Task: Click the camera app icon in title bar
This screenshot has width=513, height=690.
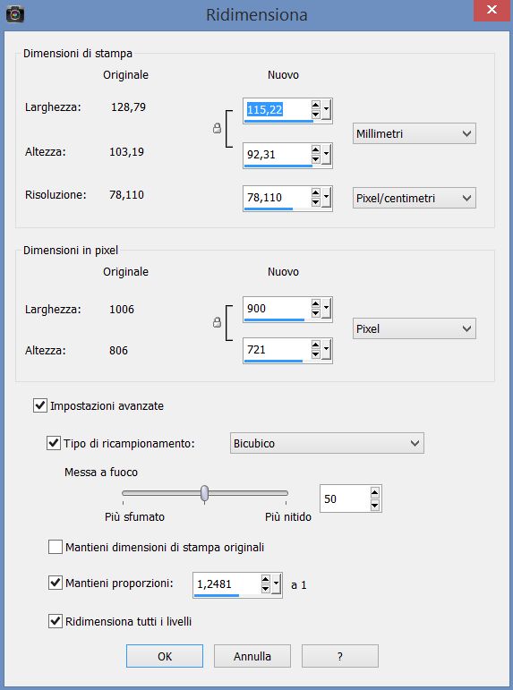Action: point(15,14)
